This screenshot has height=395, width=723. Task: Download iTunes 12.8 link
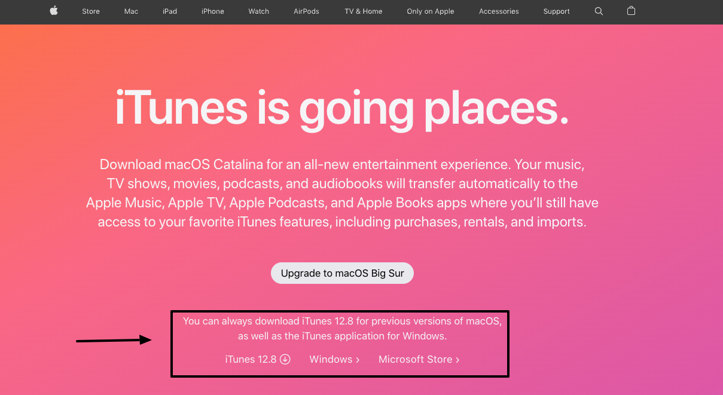(258, 359)
